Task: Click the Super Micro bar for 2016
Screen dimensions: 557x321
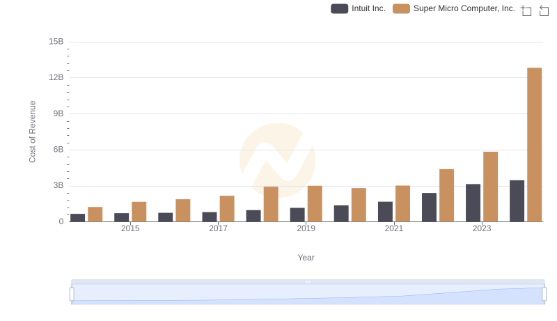Action: [x=183, y=210]
